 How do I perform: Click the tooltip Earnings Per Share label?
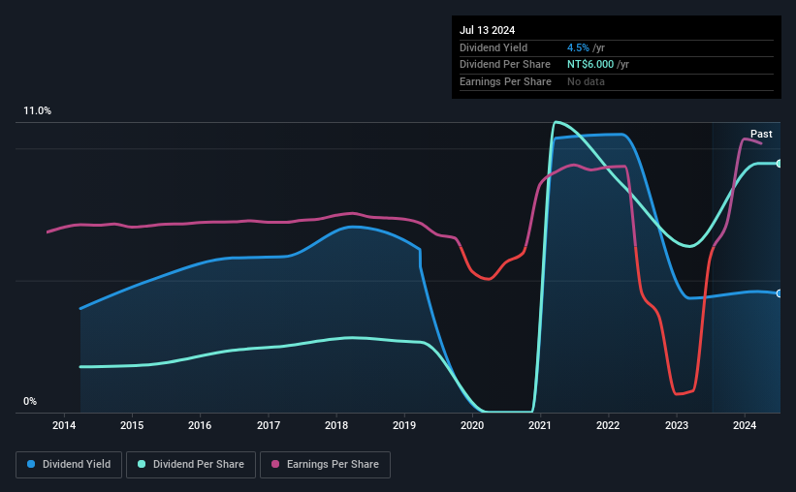(x=506, y=81)
